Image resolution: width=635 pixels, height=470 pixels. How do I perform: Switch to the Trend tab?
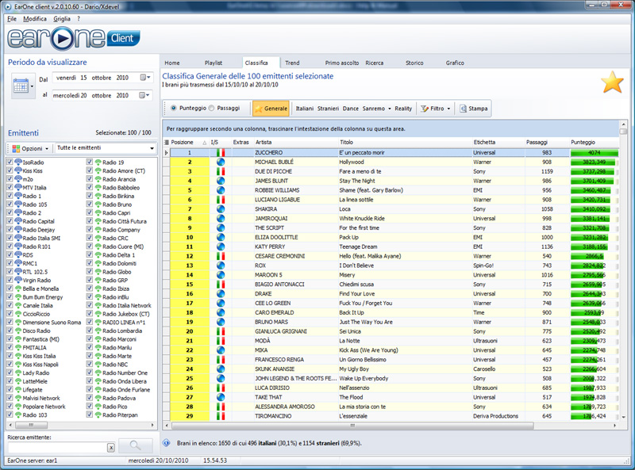click(x=292, y=63)
